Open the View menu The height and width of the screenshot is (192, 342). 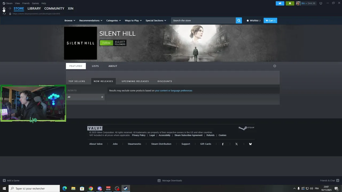[17, 3]
